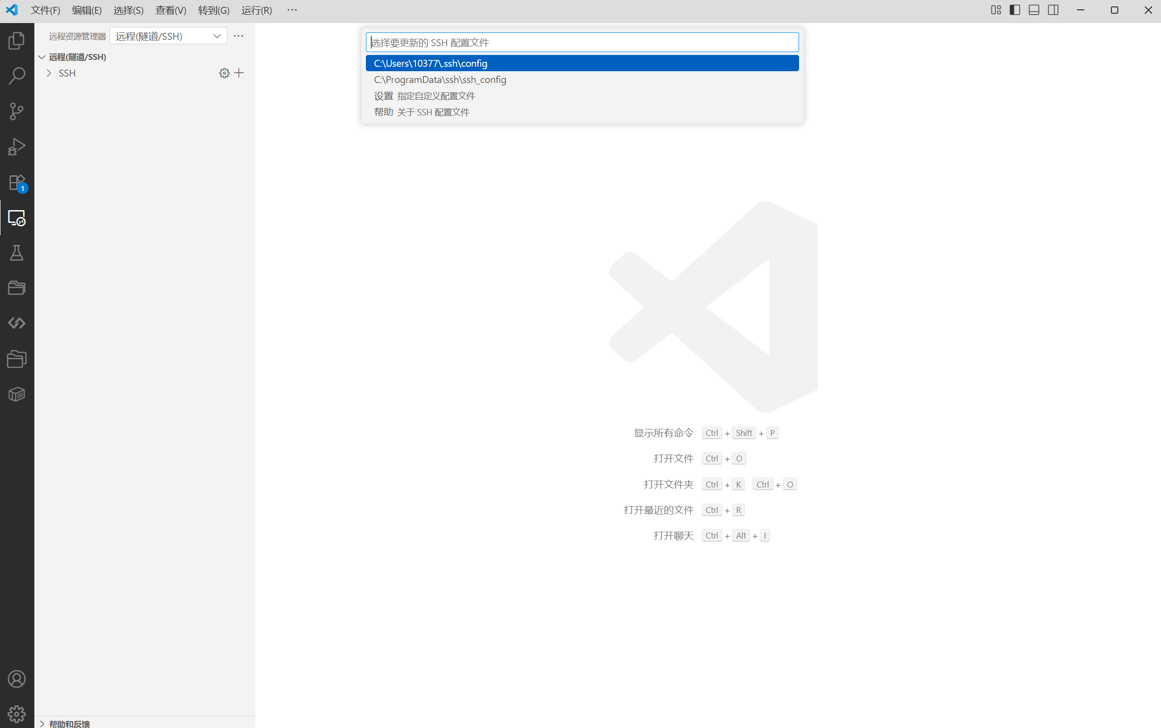The height and width of the screenshot is (728, 1161).
Task: Open Manage gear at bottom of activity bar
Action: pos(17,714)
